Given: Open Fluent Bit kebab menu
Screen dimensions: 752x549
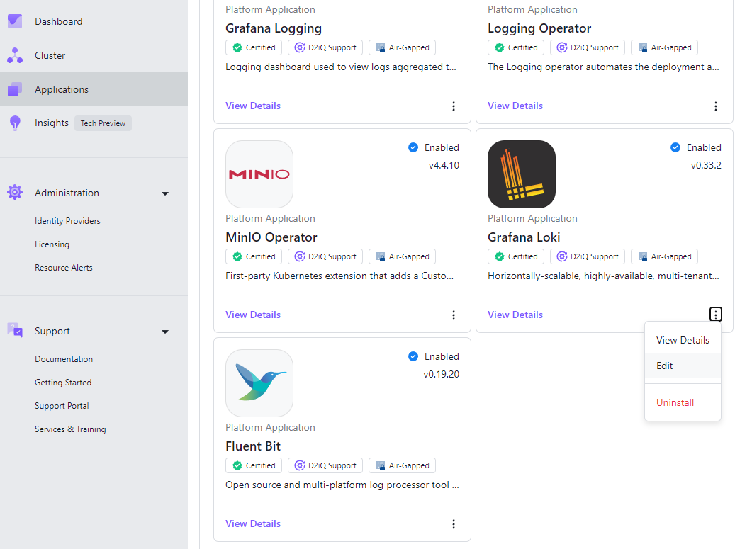Looking at the screenshot, I should point(453,524).
